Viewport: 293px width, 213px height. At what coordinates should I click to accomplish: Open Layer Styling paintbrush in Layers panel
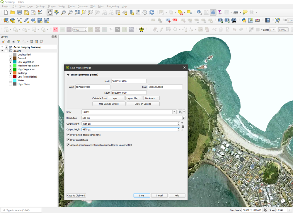pos(3,42)
